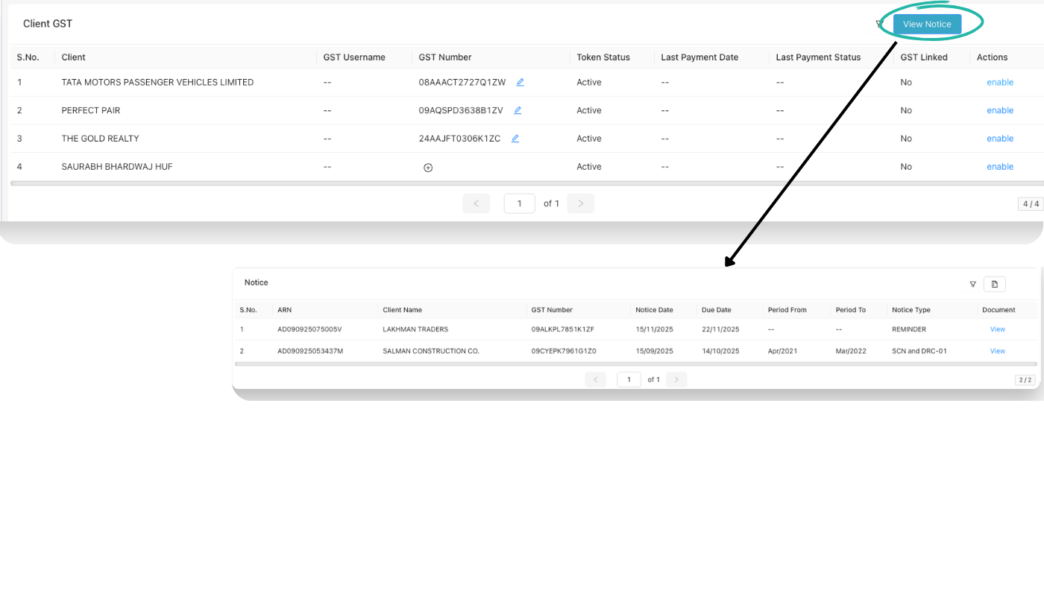The height and width of the screenshot is (596, 1044).
Task: Click the page number field in Client GST pagination
Action: [519, 203]
